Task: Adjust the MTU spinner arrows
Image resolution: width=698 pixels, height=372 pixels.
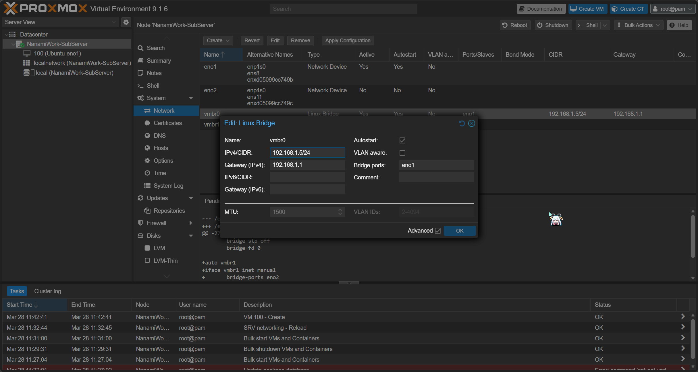Action: coord(340,212)
